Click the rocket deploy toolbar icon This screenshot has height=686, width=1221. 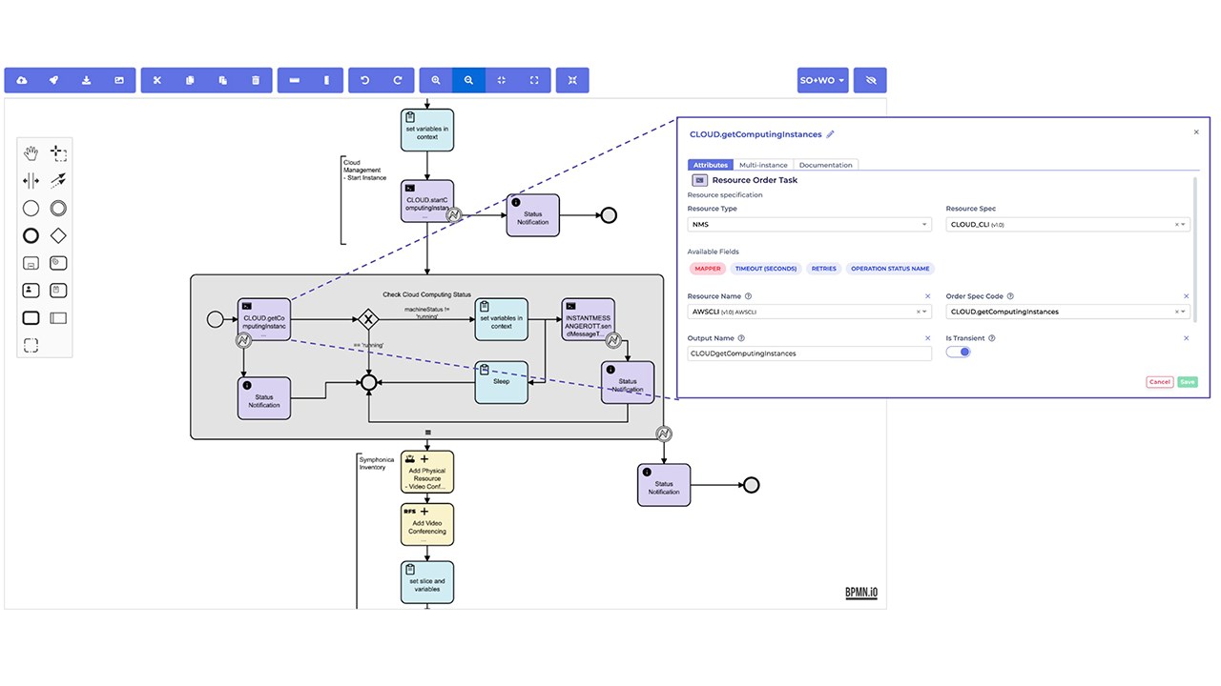point(54,80)
